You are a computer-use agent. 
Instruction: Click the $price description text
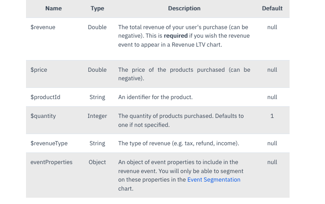(184, 74)
